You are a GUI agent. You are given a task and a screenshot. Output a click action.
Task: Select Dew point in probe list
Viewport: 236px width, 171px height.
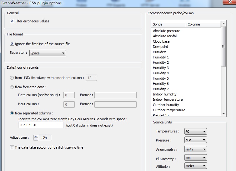tap(160, 47)
